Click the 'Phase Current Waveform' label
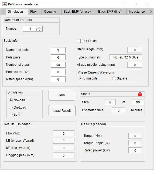This screenshot has width=154, height=170. click(96, 72)
